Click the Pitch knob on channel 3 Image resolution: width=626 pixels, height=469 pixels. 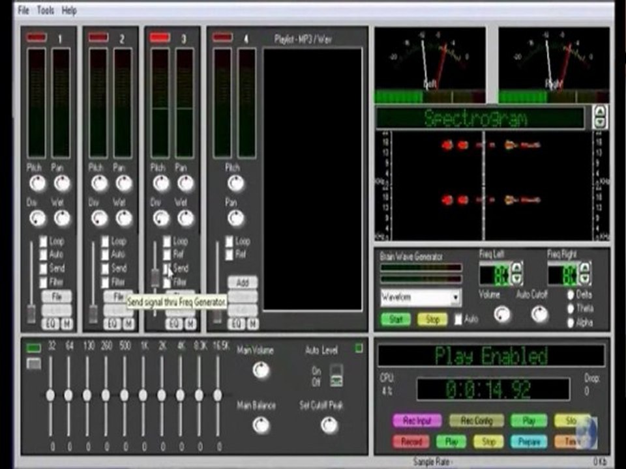161,184
